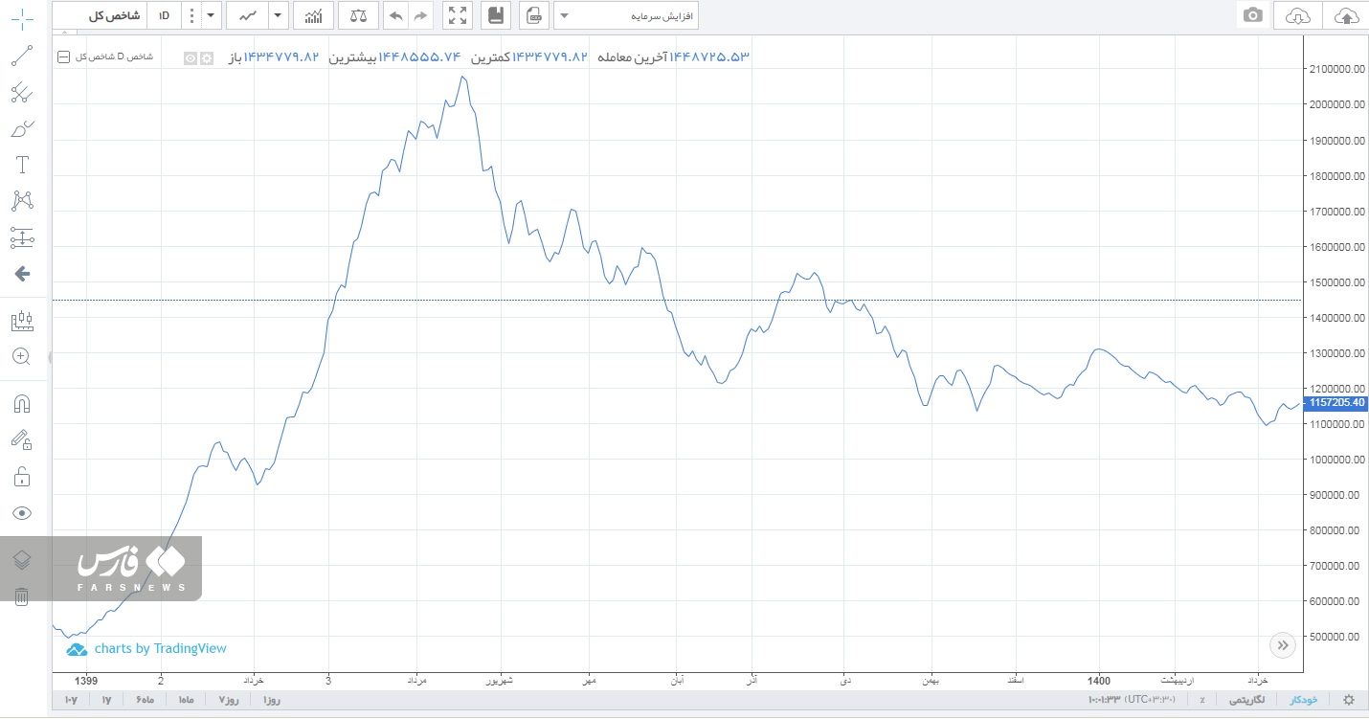The height and width of the screenshot is (719, 1369).
Task: Click the 1400 label on time axis
Action: click(x=1099, y=680)
